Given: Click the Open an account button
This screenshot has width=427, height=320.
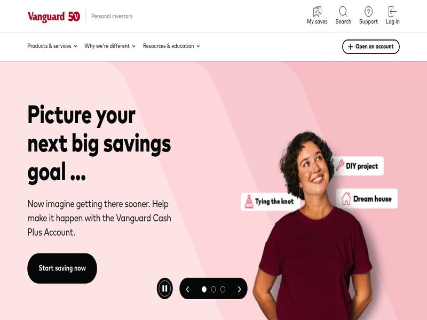Looking at the screenshot, I should tap(370, 46).
